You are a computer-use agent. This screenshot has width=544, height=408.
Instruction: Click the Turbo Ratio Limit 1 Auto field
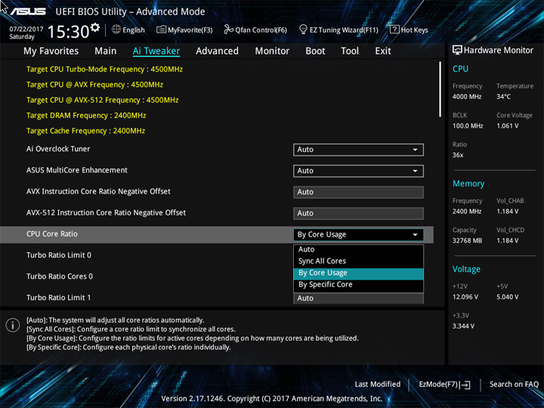tap(358, 298)
